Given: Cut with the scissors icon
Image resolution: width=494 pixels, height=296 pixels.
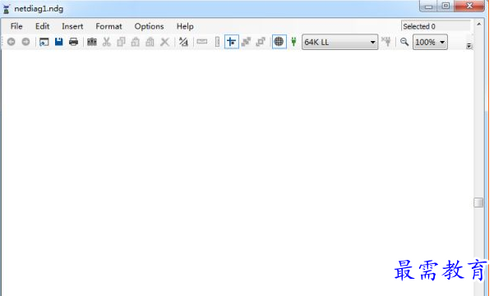Looking at the screenshot, I should 107,42.
